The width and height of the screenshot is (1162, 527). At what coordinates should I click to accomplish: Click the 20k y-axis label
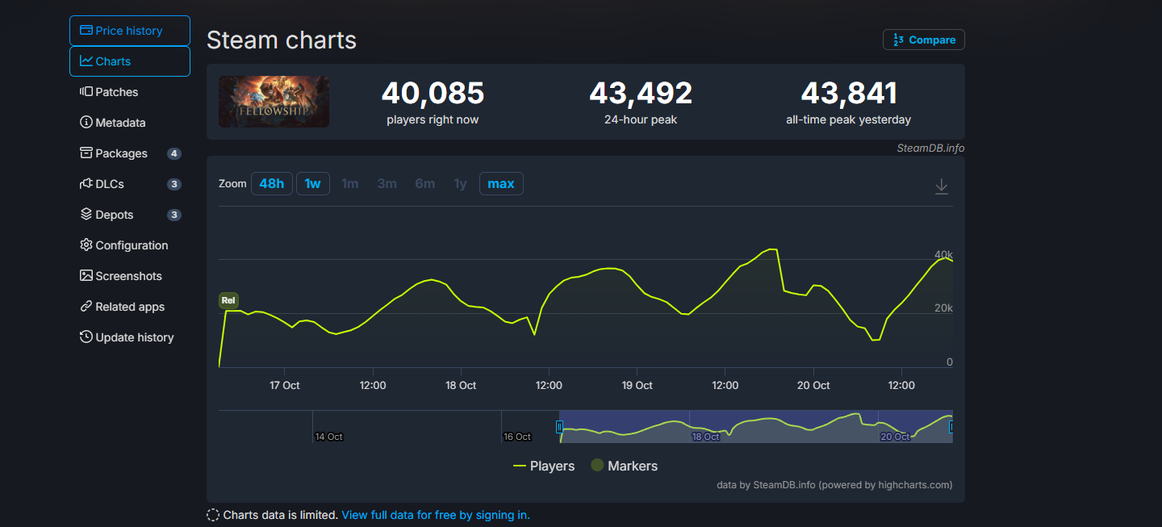943,308
